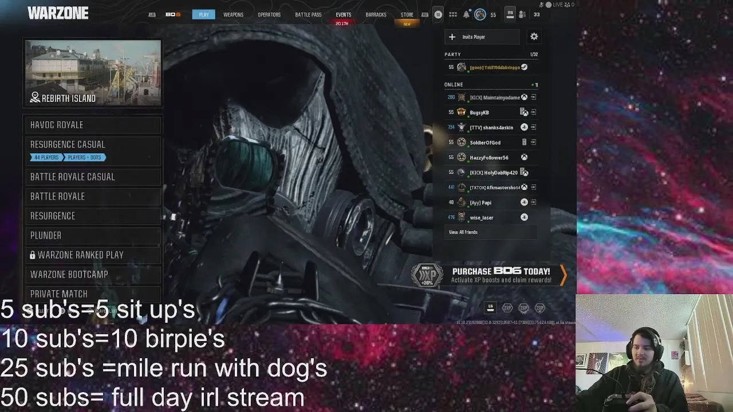Open the Barracks tab

click(x=376, y=14)
